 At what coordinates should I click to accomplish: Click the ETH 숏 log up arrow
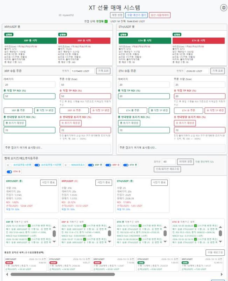coord(221,227)
